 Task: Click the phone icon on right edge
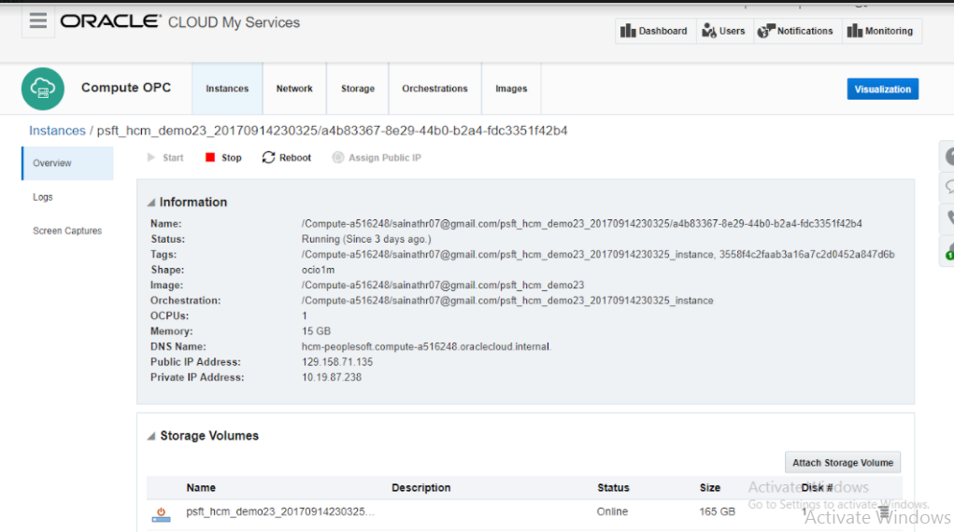[x=947, y=218]
